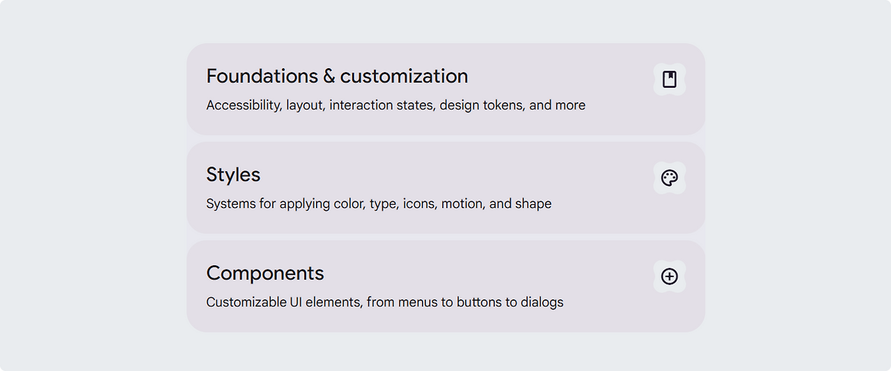Click the color palette icon beside Styles
The height and width of the screenshot is (371, 891).
tap(669, 178)
